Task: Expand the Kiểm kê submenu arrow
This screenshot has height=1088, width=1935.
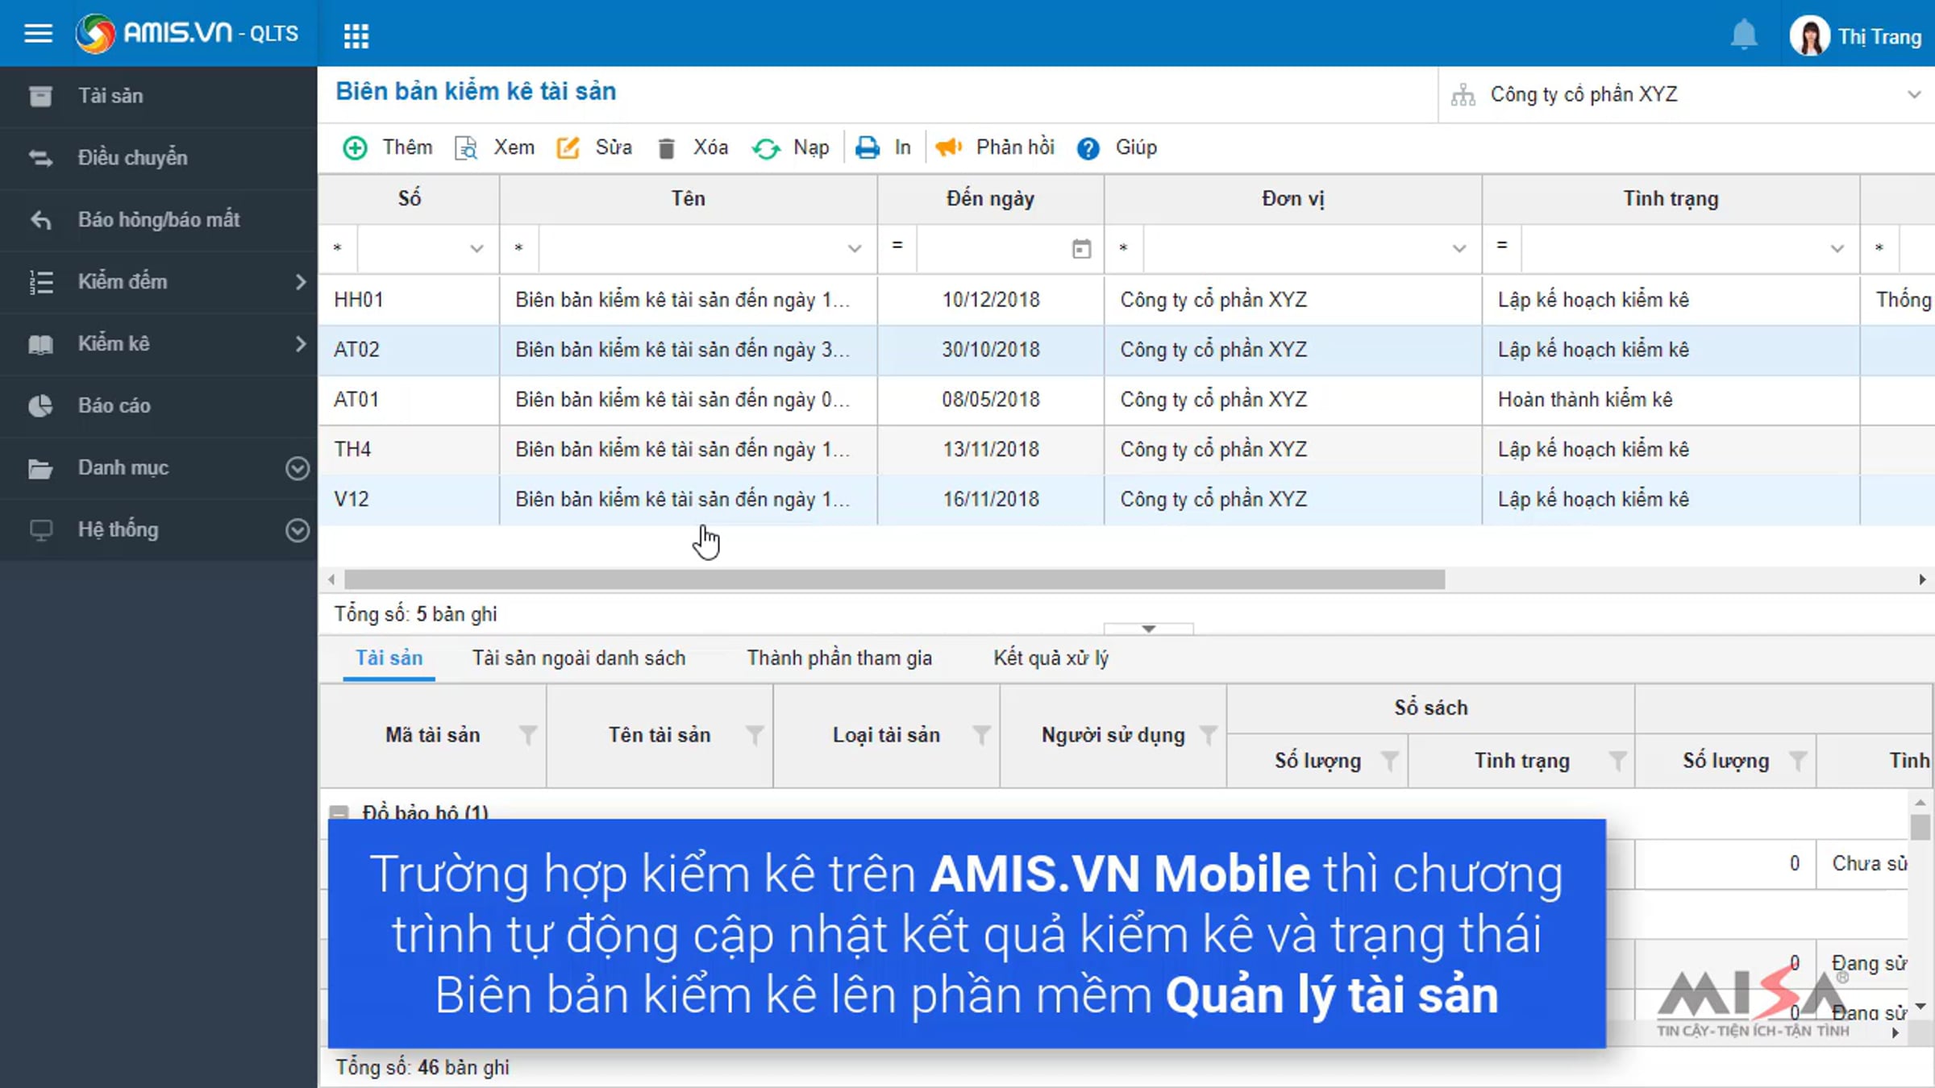Action: (x=300, y=343)
